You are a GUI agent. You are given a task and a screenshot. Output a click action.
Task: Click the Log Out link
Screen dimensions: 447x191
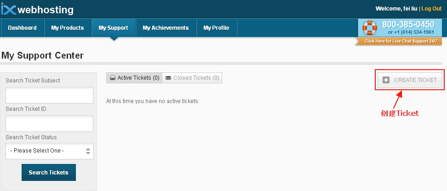[431, 9]
